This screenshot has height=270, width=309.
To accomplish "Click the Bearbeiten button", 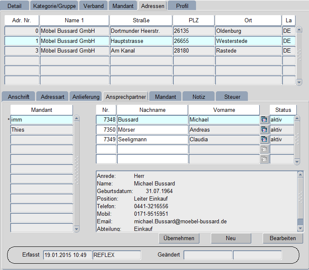I will [282, 238].
